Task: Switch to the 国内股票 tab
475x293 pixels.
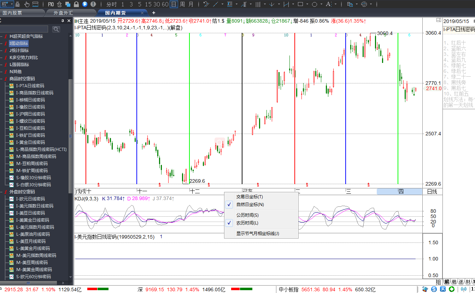Action: (x=12, y=13)
